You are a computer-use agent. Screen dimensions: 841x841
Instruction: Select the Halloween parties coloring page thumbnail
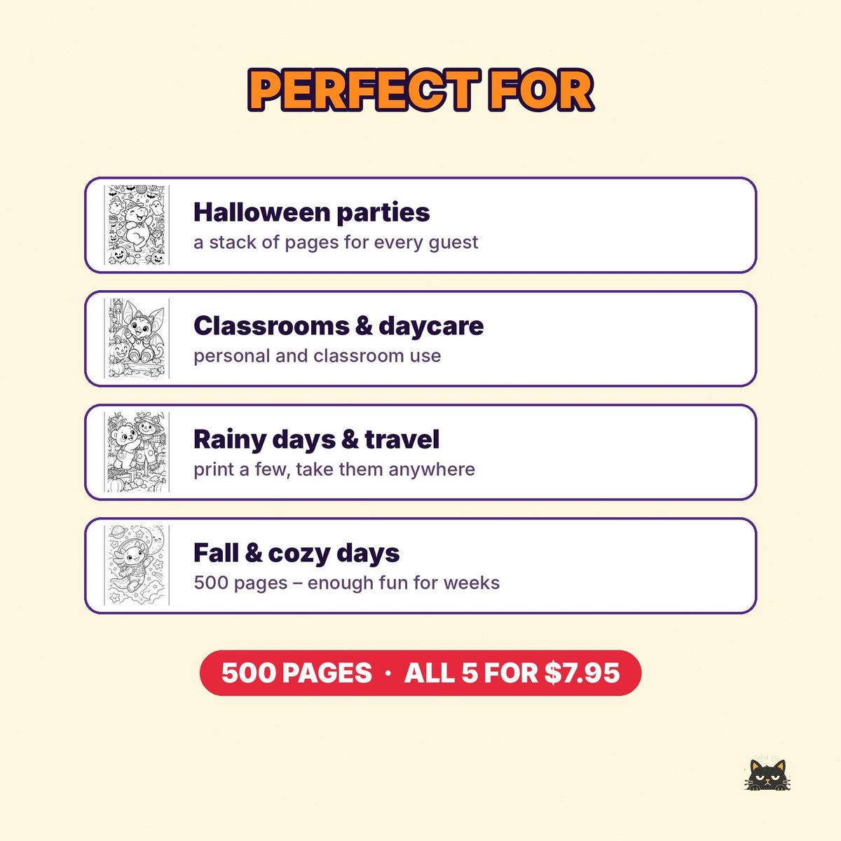137,225
